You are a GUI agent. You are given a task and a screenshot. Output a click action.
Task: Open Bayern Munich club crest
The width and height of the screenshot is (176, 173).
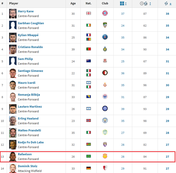tap(105, 13)
